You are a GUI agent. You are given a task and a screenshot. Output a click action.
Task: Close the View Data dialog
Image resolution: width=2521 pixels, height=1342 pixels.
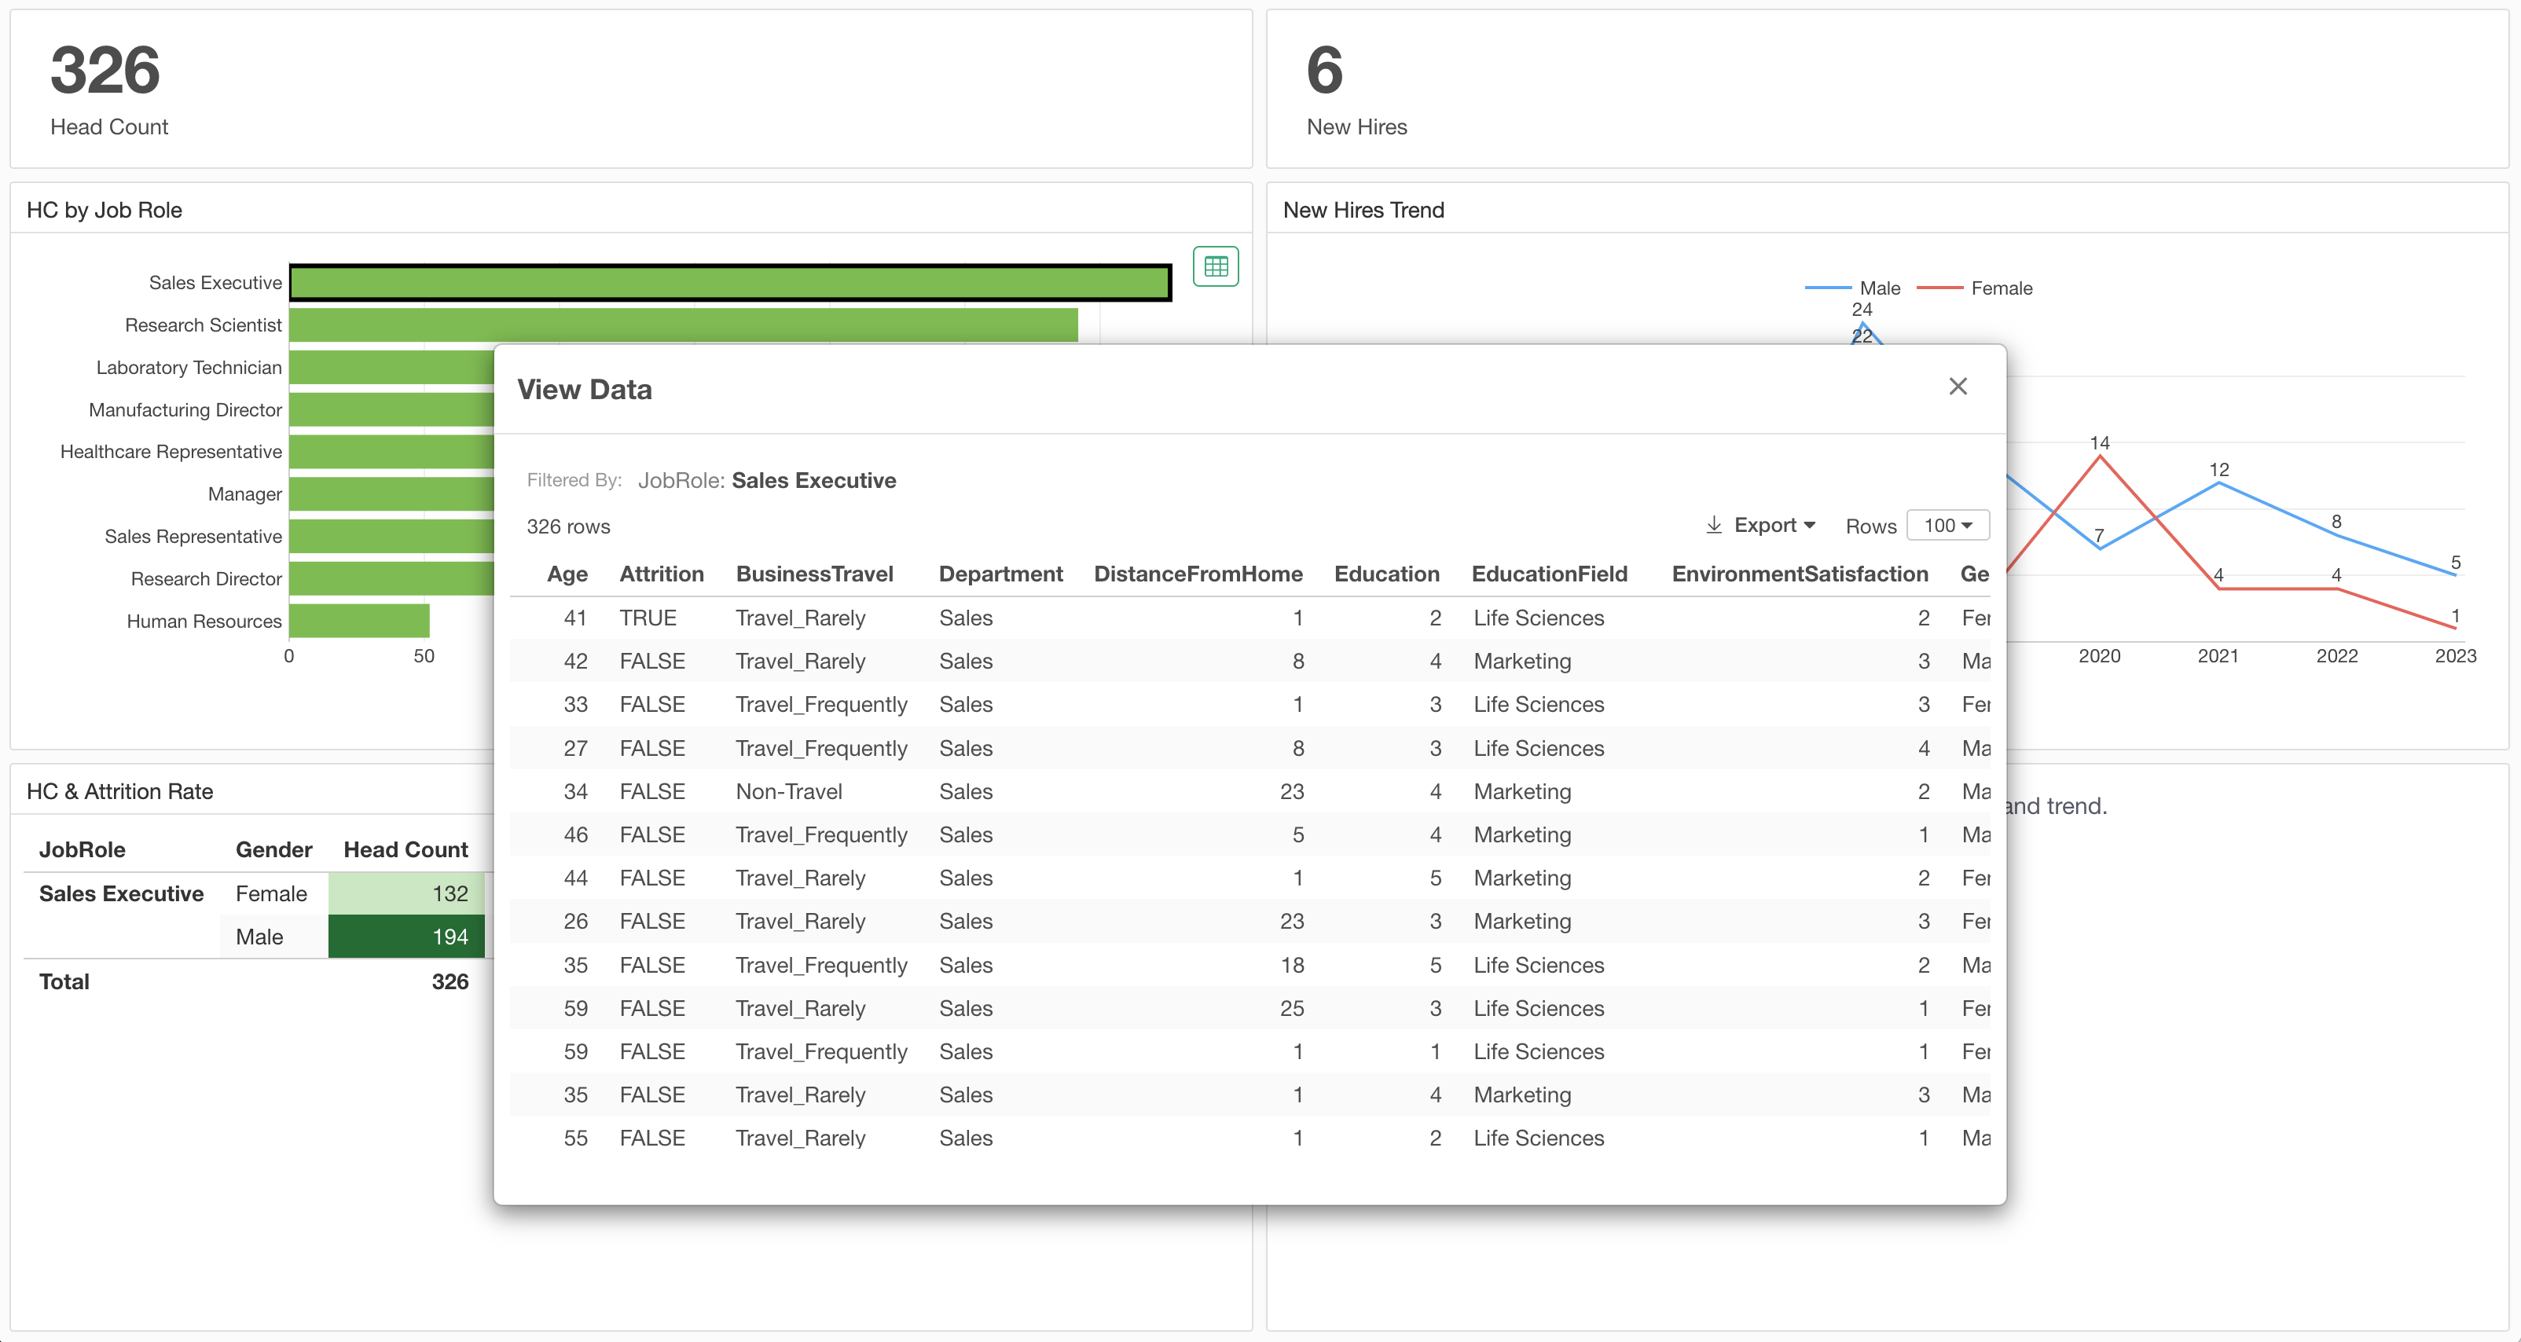(x=1958, y=387)
